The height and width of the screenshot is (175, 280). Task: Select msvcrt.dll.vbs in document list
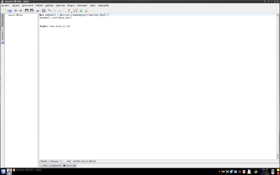15,15
